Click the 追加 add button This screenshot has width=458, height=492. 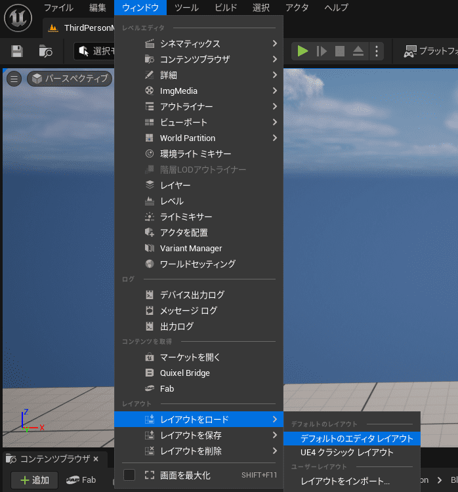pos(35,480)
